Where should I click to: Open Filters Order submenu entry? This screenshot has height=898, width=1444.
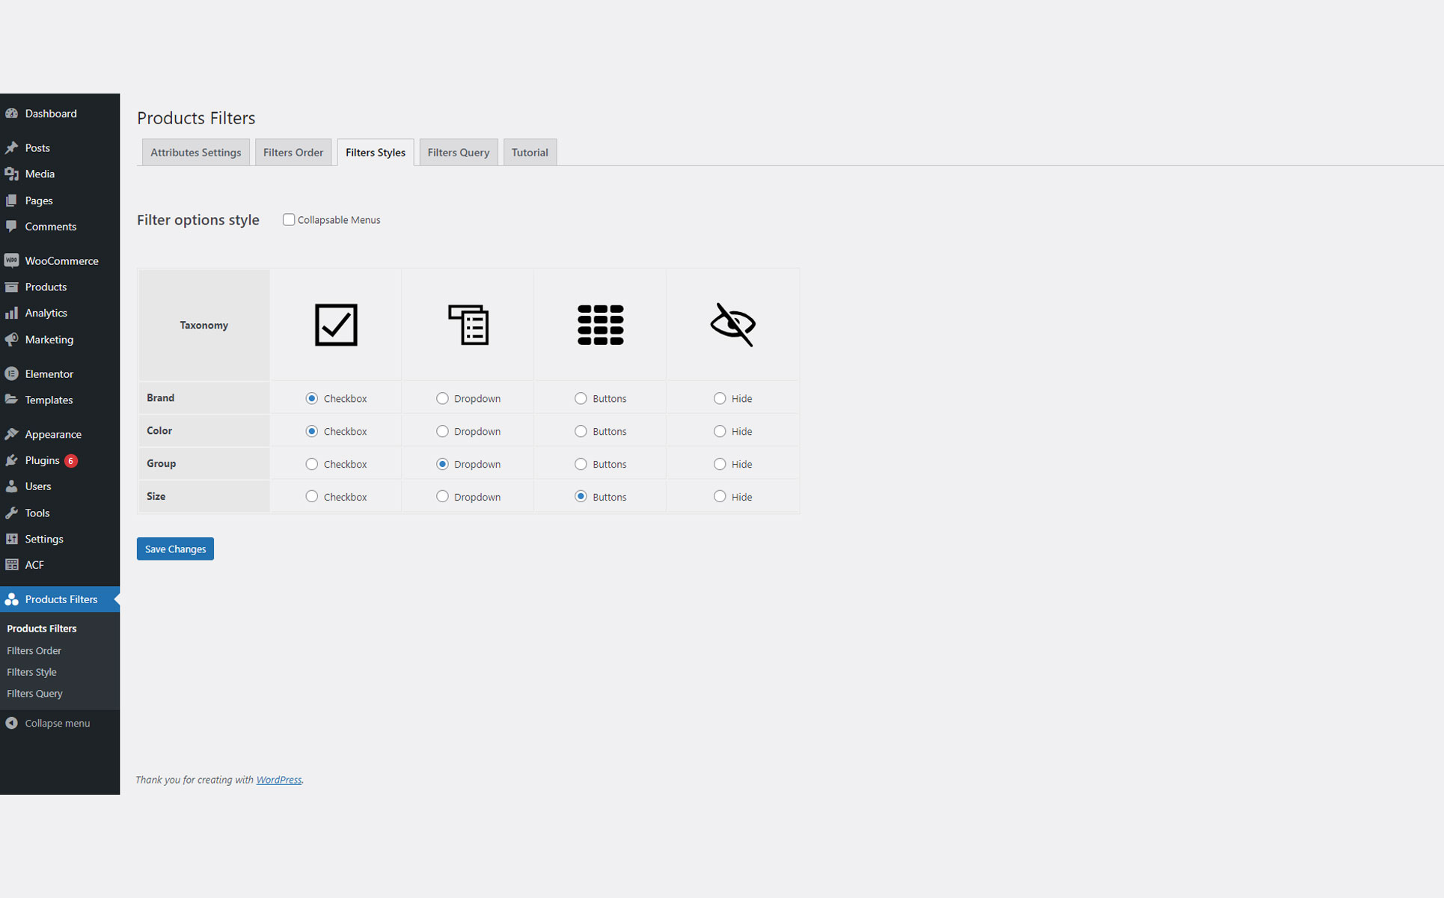point(34,650)
